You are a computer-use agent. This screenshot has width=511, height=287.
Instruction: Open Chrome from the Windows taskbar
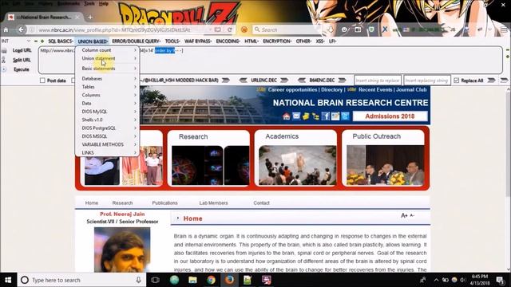211,280
